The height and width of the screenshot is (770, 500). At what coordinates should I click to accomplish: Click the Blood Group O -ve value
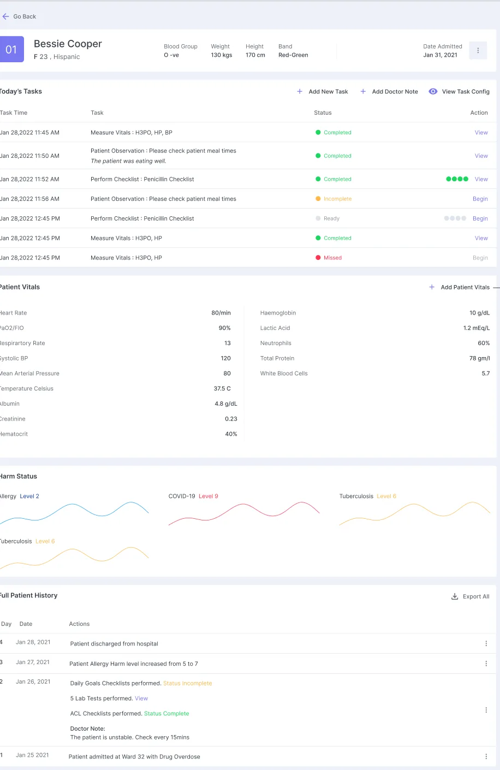171,55
